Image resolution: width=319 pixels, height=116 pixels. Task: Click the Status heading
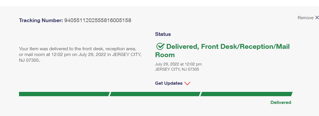pyautogui.click(x=163, y=34)
